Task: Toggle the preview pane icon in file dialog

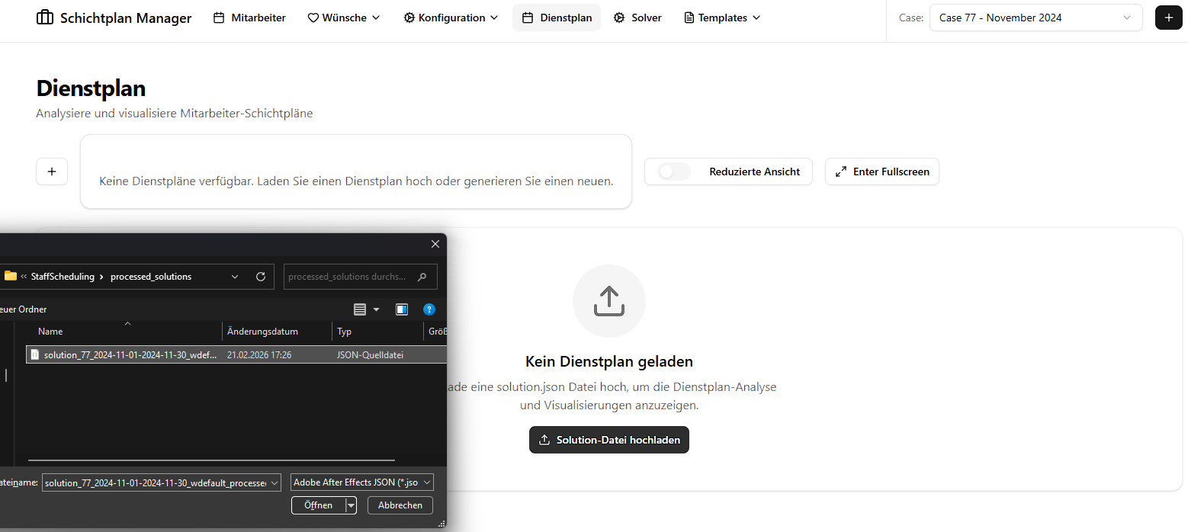Action: point(402,309)
